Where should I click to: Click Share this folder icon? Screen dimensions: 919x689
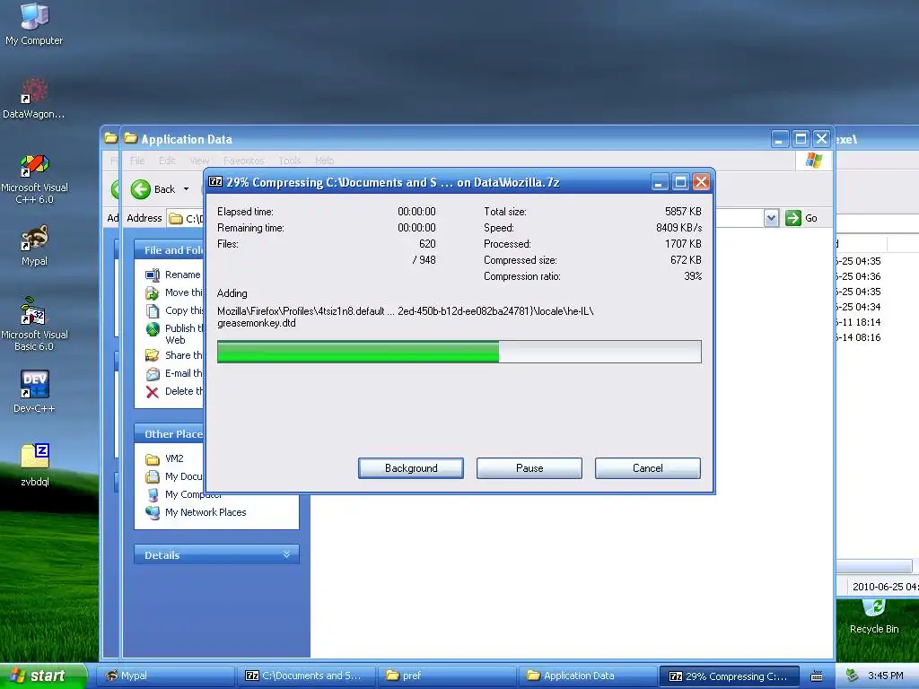153,355
